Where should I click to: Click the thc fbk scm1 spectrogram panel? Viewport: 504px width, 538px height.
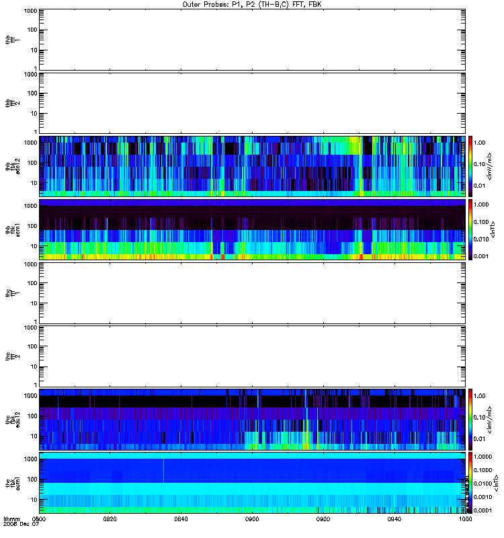(252, 483)
